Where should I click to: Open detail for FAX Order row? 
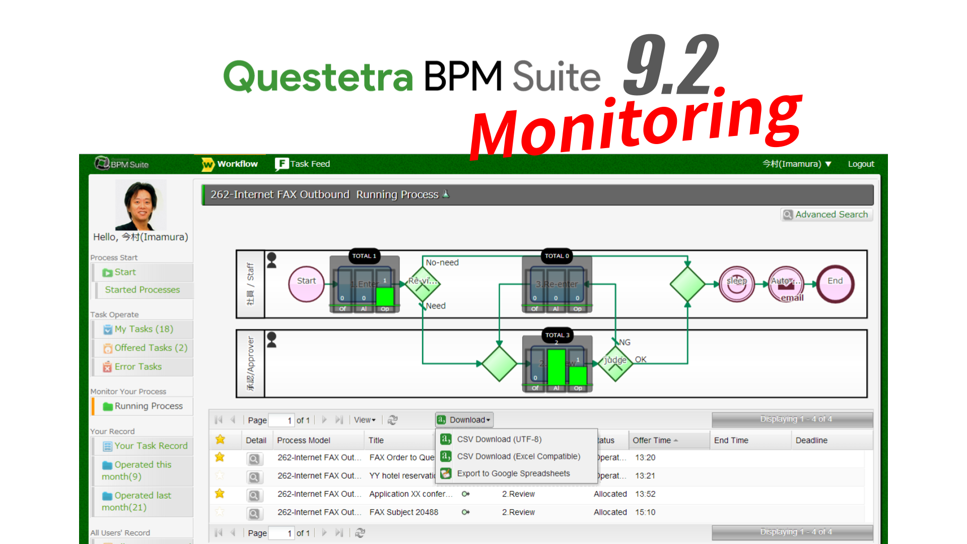254,459
